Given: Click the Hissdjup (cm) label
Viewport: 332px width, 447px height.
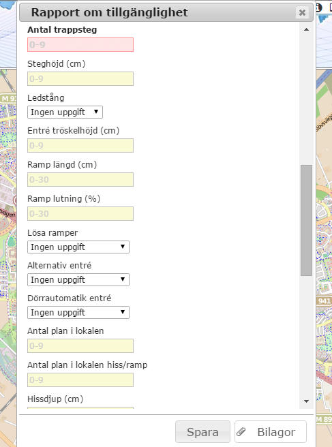Looking at the screenshot, I should [x=55, y=399].
